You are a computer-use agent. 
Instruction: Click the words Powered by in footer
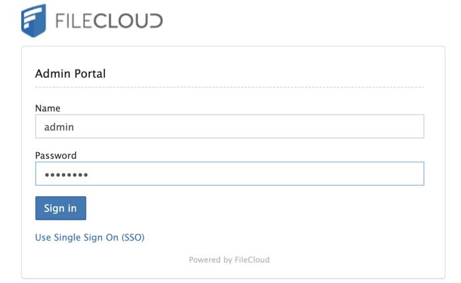211,260
